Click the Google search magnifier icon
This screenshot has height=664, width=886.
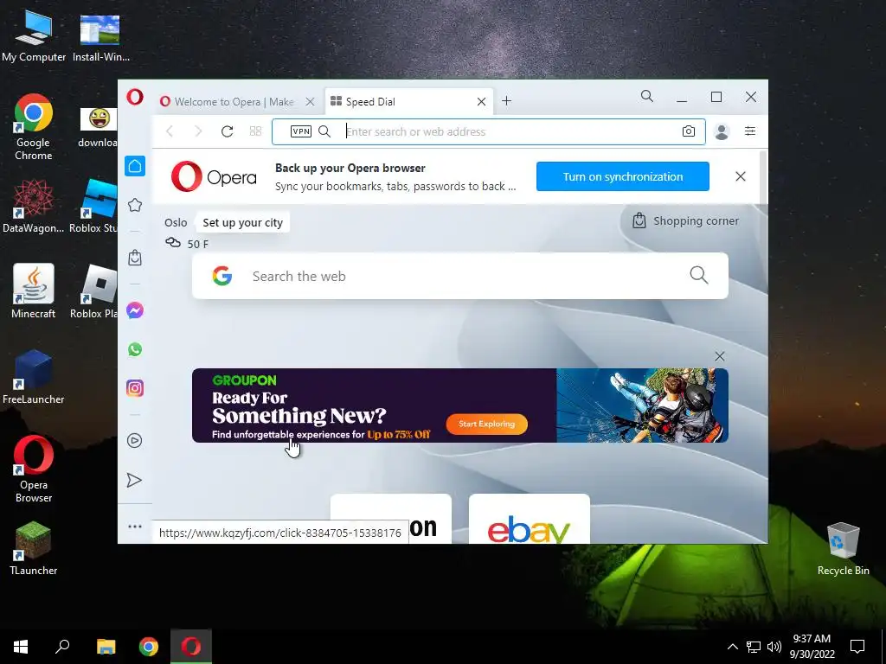(x=699, y=276)
